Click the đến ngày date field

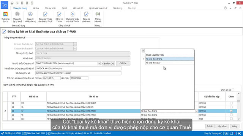tap(79, 78)
